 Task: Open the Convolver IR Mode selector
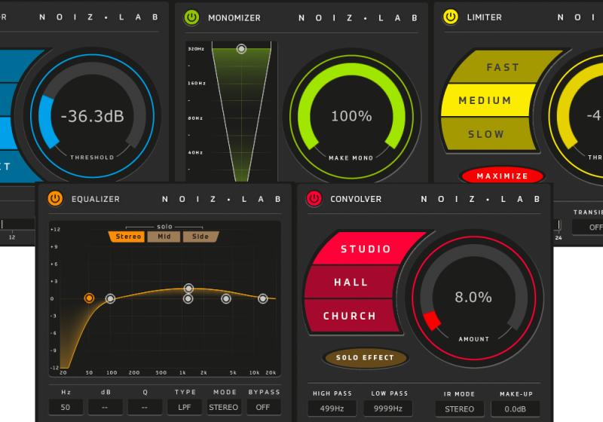pyautogui.click(x=459, y=408)
